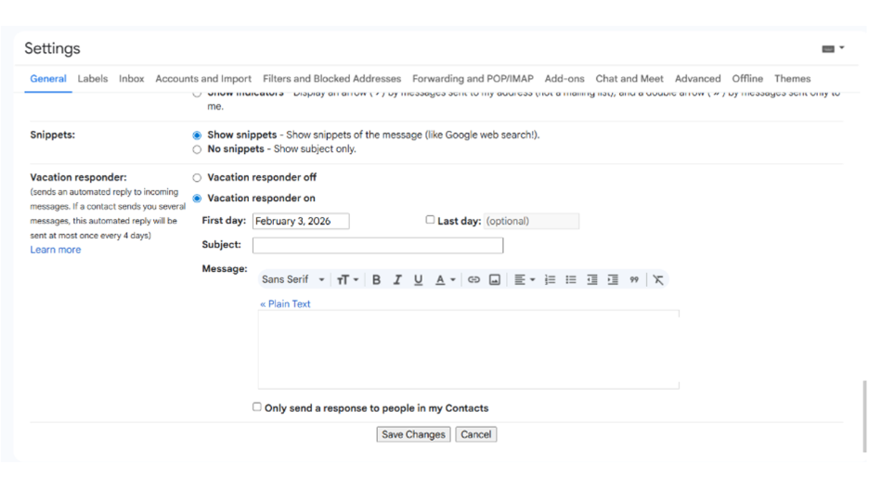The height and width of the screenshot is (488, 869).
Task: Switch editor to Plain Text
Action: [285, 304]
